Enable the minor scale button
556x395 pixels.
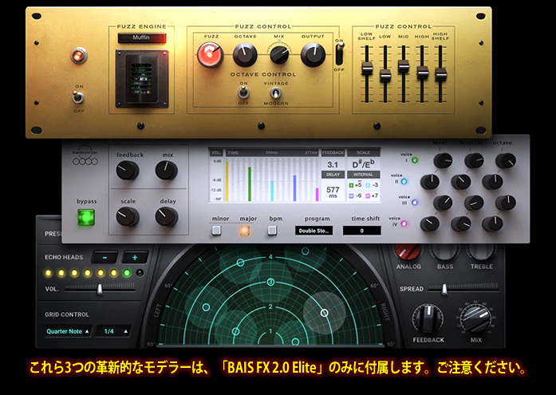click(x=216, y=231)
